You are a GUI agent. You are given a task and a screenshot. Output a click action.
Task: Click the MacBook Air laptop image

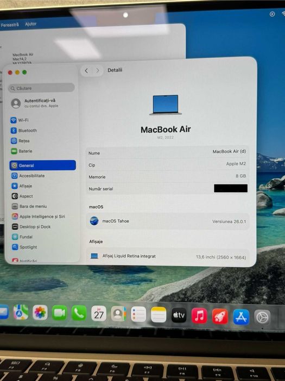click(166, 105)
